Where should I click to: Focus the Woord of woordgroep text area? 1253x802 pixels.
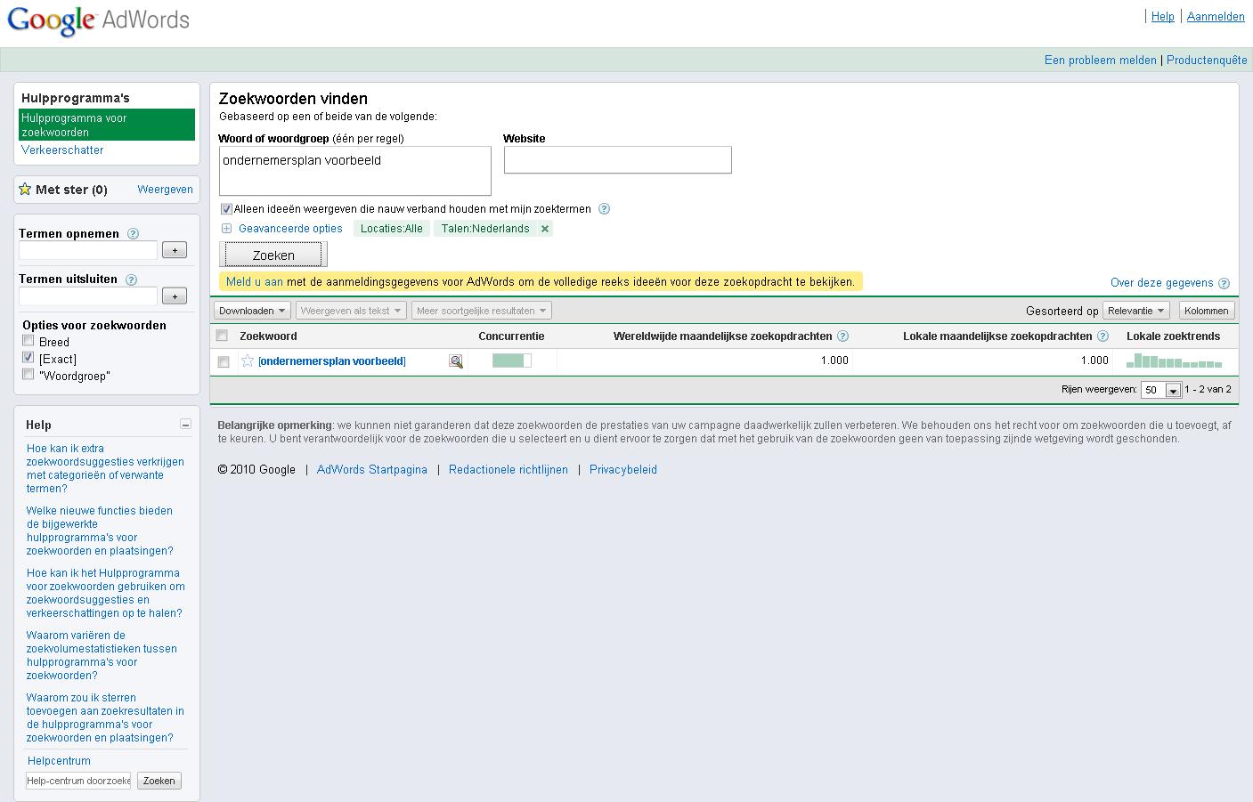[354, 171]
